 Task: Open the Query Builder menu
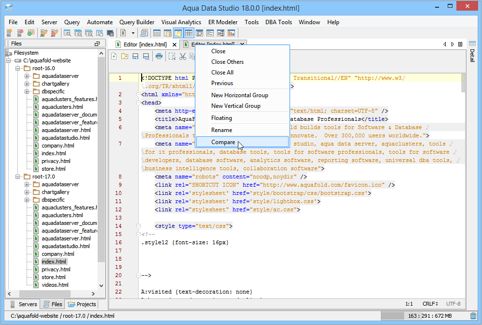(x=137, y=22)
